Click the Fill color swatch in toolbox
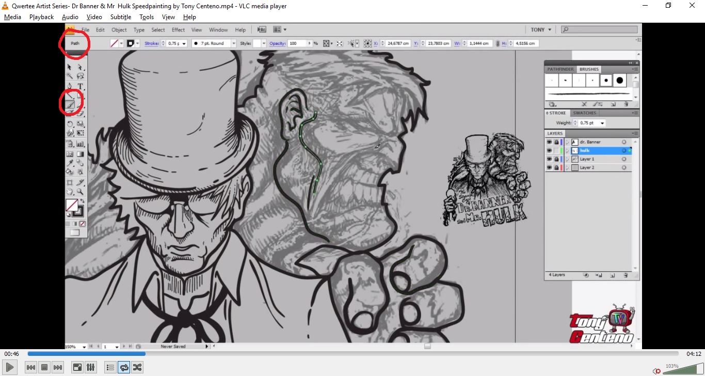The image size is (705, 376). 72,205
